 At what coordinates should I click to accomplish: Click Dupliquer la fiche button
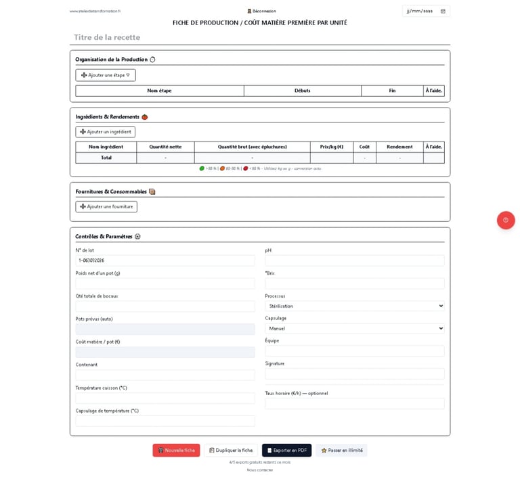click(231, 450)
